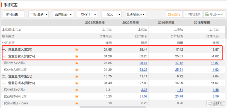The width and height of the screenshot is (227, 108).
Task: Click the 报表类型 row label
Action: tap(8, 36)
